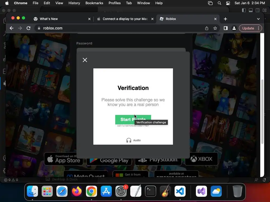Share this page from the address bar
270x202 pixels.
(x=207, y=28)
